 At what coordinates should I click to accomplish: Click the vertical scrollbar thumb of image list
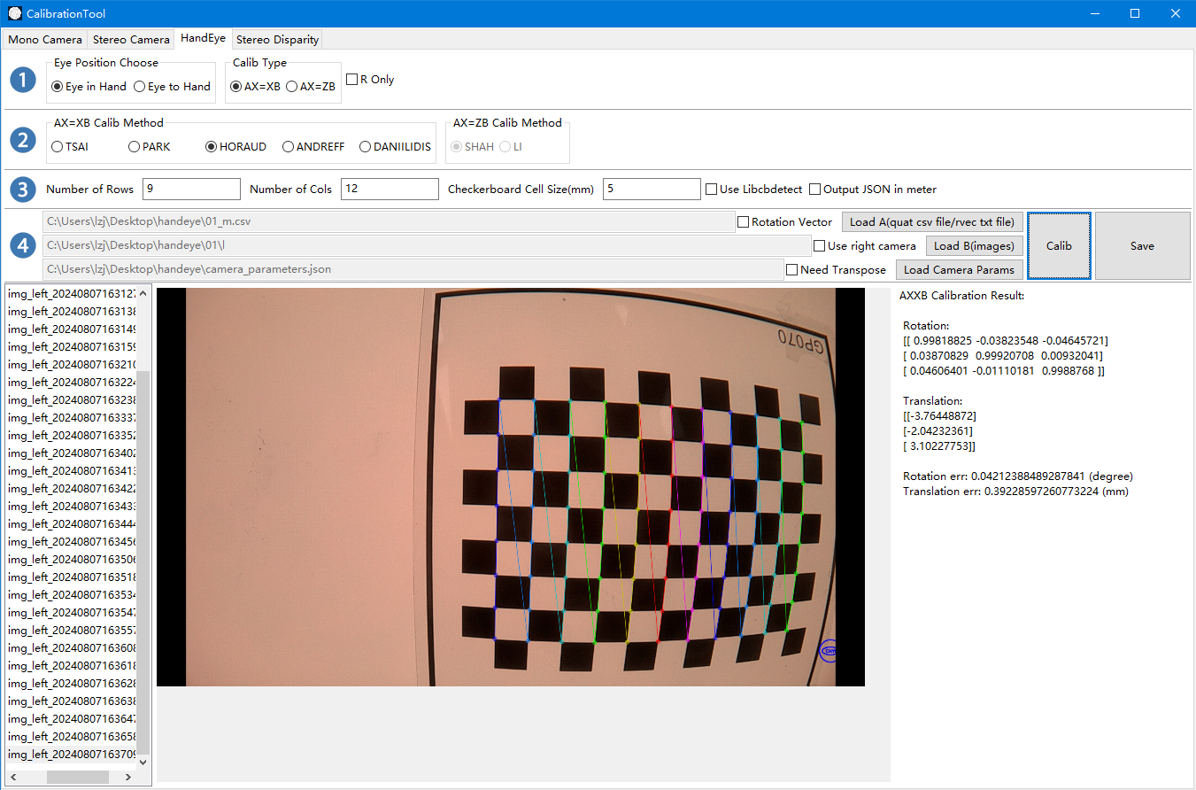click(x=143, y=562)
